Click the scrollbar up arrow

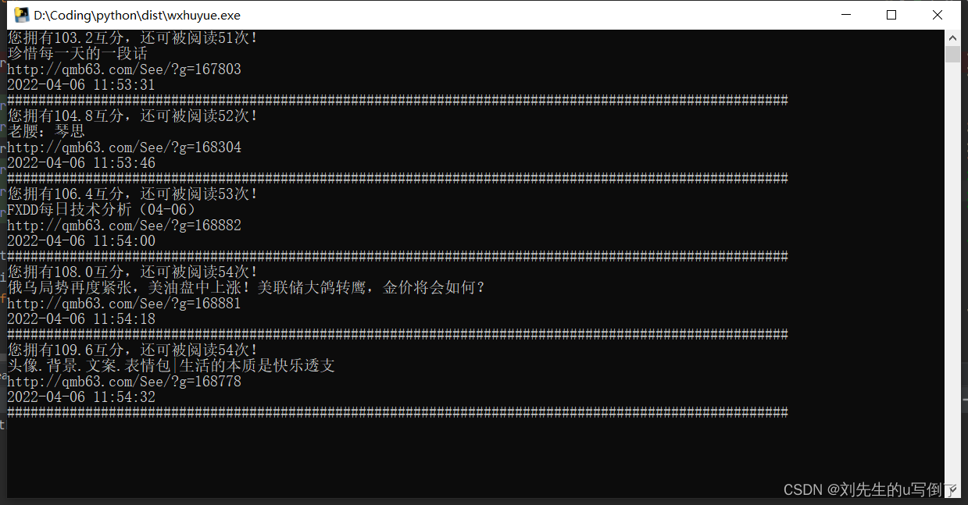(952, 37)
